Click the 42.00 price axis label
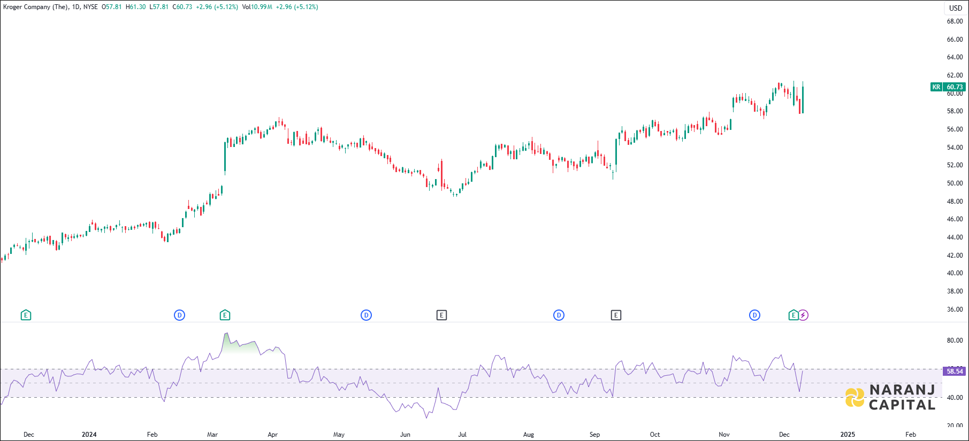 [x=955, y=256]
